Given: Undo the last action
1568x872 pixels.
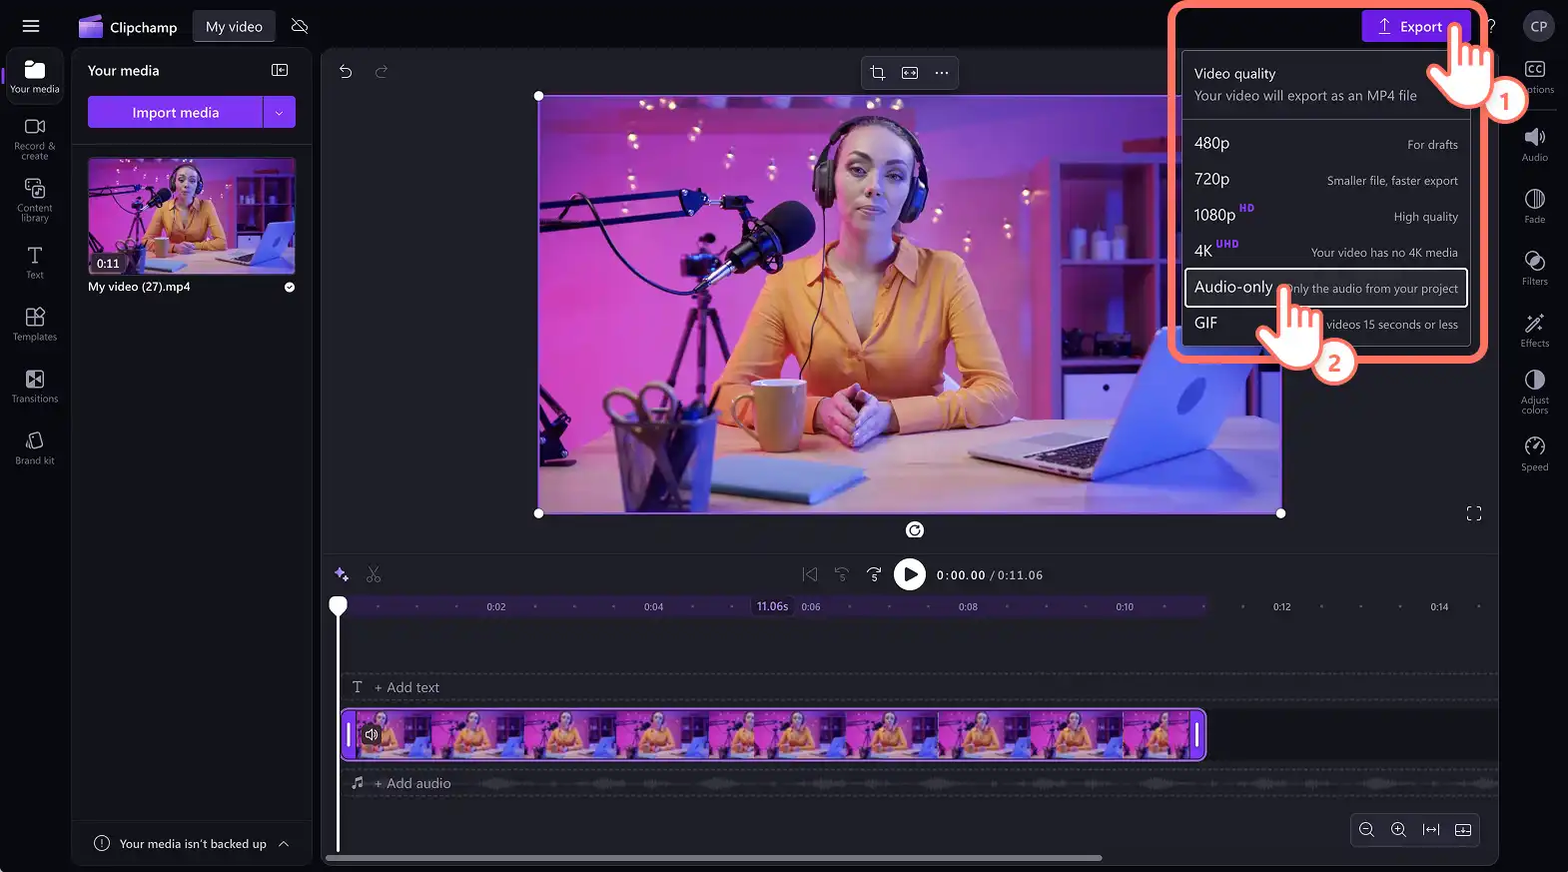Looking at the screenshot, I should [x=346, y=71].
